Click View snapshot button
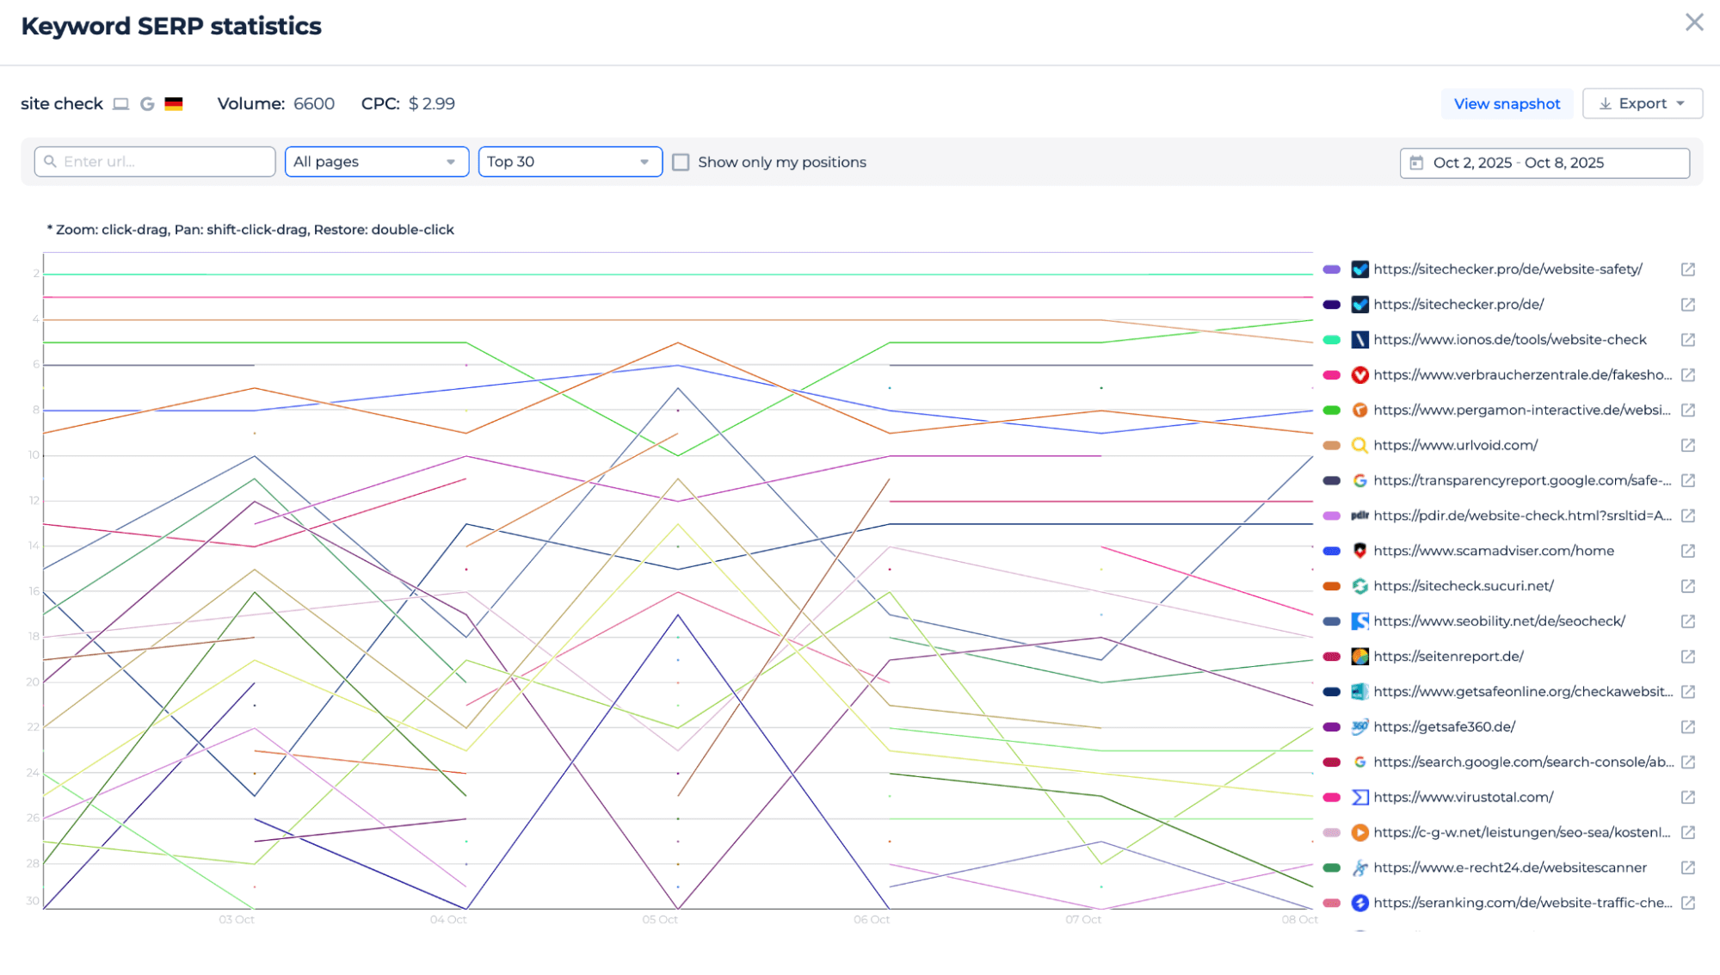1720x975 pixels. [1507, 103]
